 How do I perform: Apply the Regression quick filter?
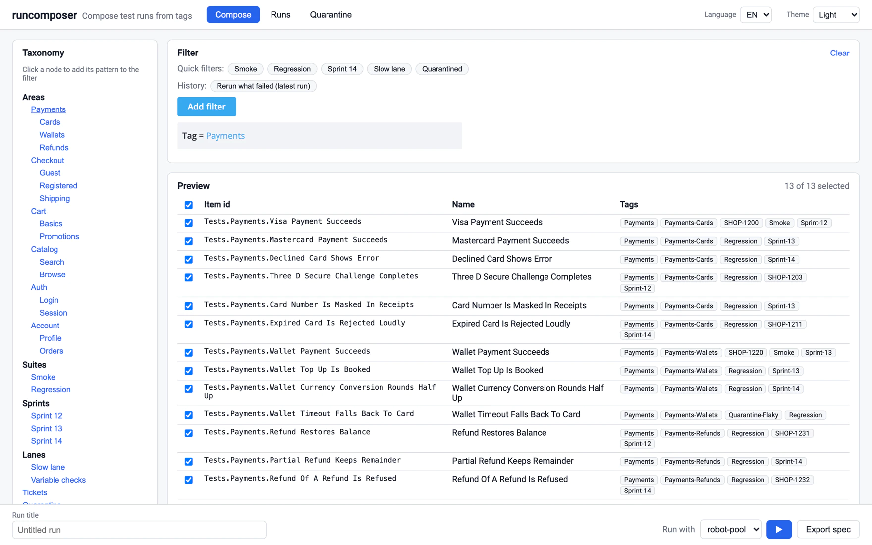[292, 69]
